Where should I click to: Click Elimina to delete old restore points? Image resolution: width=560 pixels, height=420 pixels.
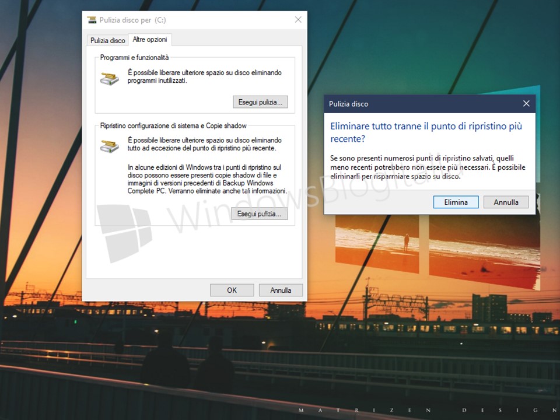click(x=456, y=202)
